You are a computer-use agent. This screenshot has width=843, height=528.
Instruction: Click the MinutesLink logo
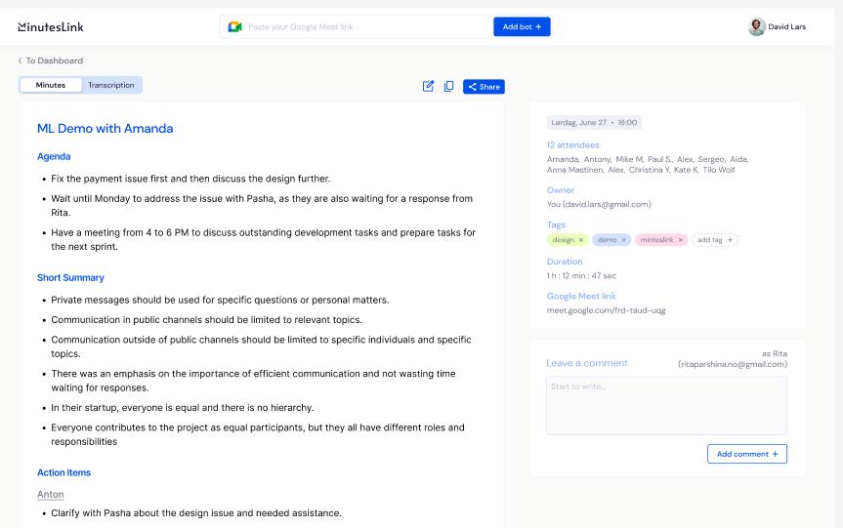click(51, 26)
